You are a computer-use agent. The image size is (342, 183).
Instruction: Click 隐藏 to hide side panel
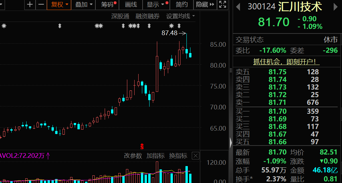point(205,5)
